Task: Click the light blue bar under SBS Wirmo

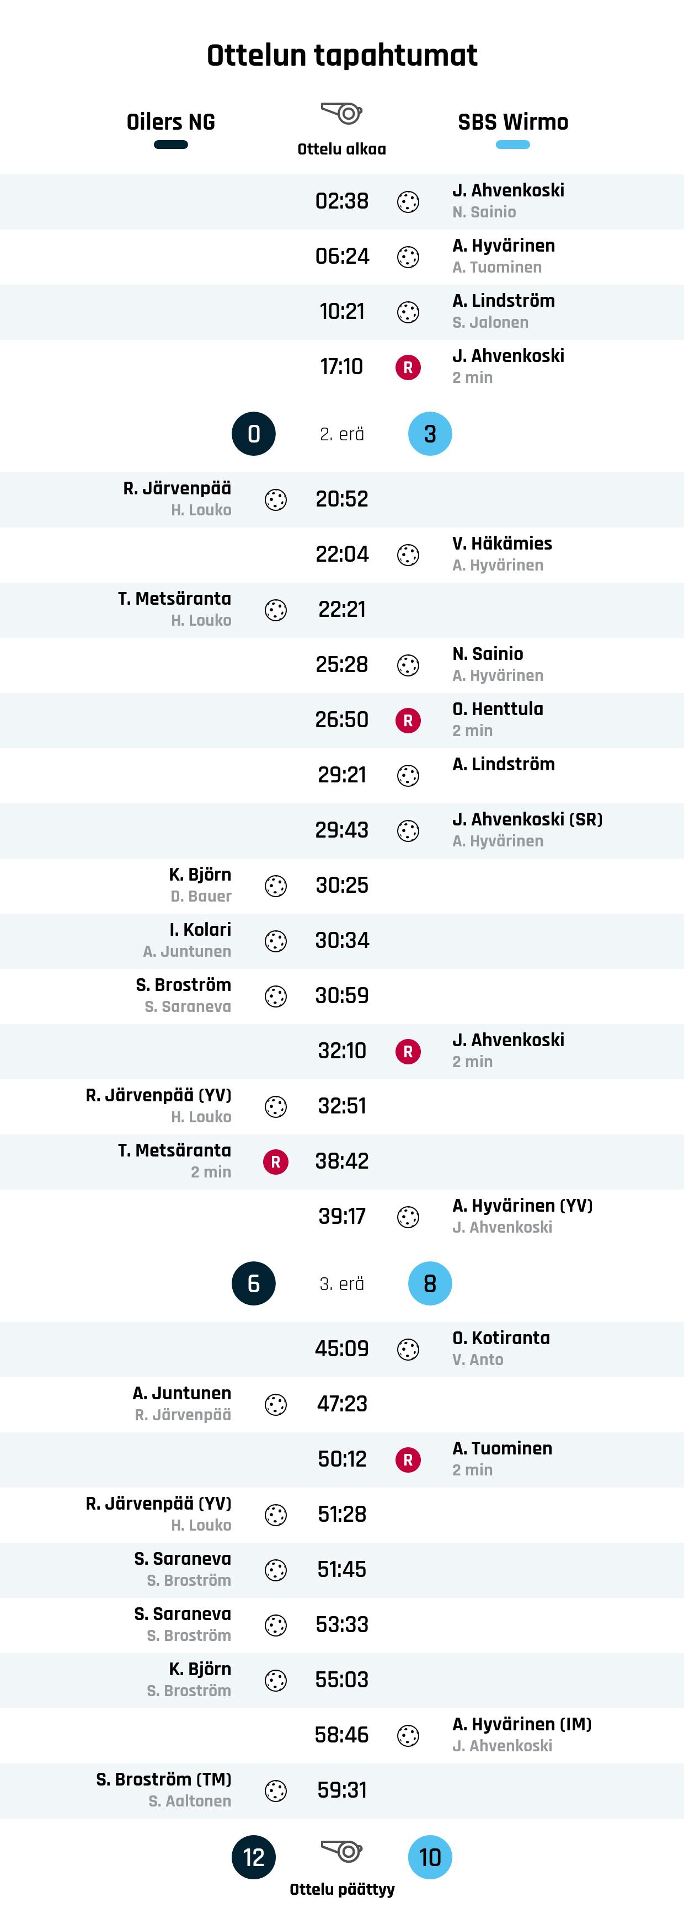Action: click(513, 145)
